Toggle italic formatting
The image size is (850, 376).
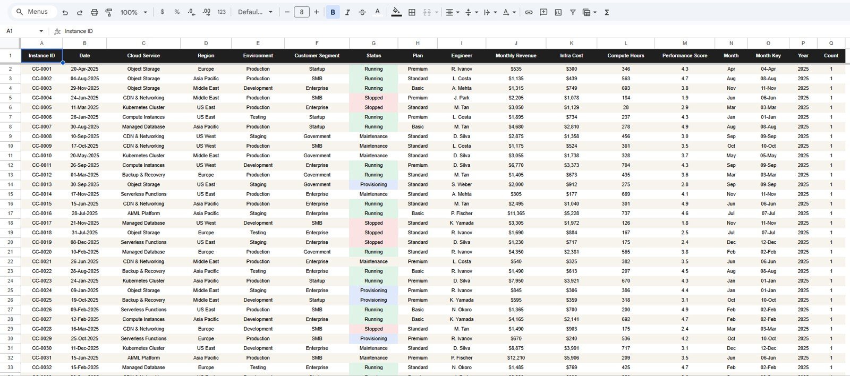347,12
